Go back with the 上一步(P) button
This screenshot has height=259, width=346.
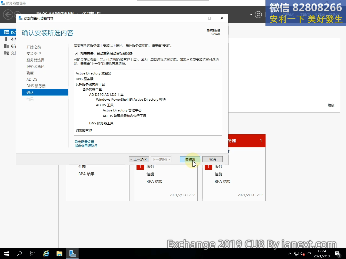[x=139, y=159]
